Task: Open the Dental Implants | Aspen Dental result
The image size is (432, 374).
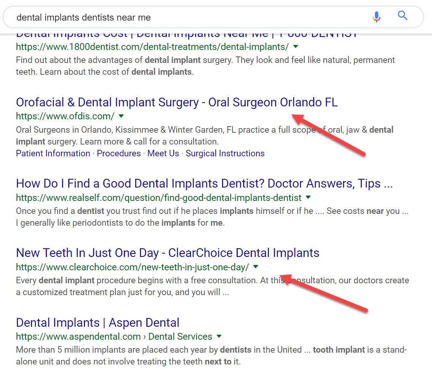Action: pos(98,323)
